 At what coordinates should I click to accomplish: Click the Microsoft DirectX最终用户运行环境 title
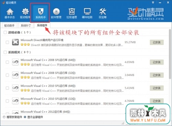tap(42, 40)
